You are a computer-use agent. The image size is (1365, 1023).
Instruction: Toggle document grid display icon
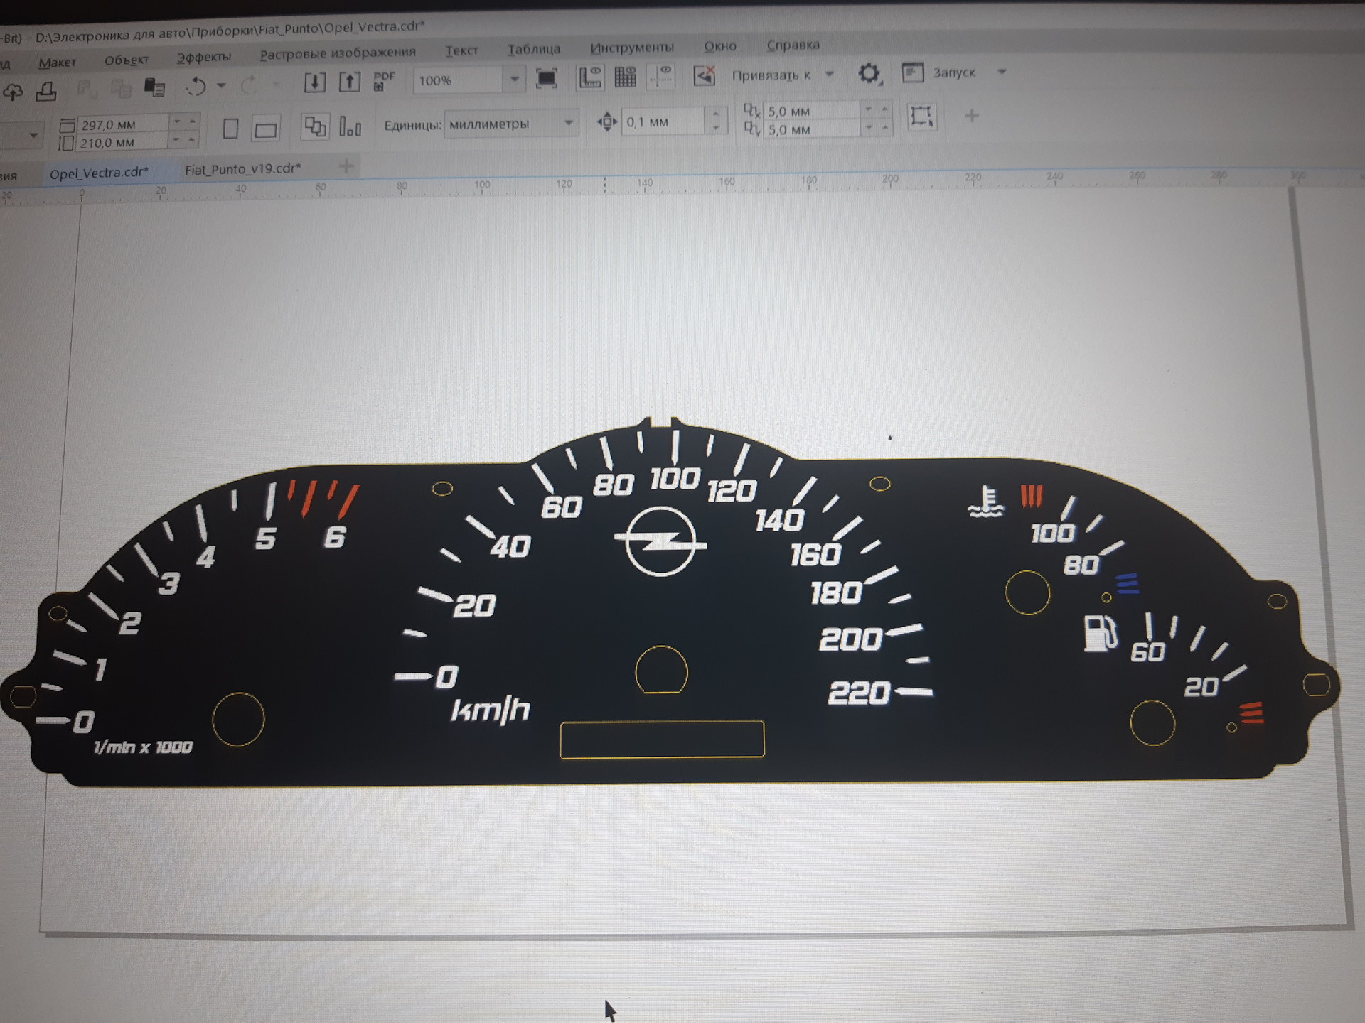point(625,76)
